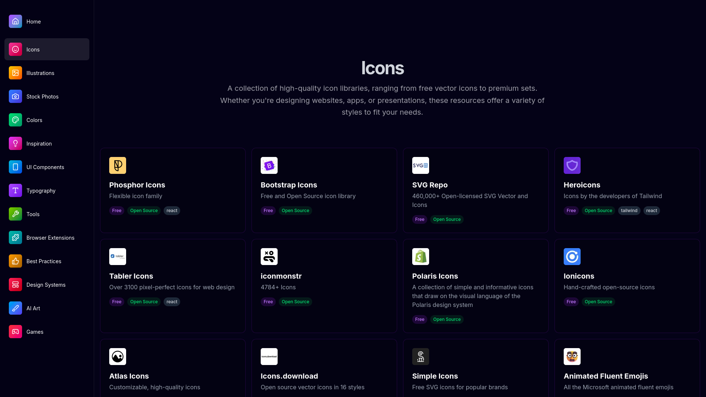Click '4784+ Icons' description text

tap(278, 287)
